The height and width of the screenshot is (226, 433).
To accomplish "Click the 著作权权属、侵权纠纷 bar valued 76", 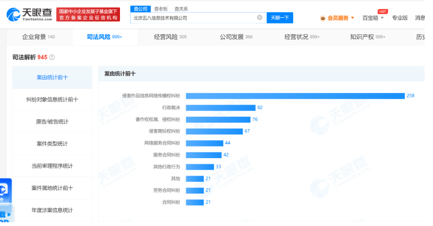I will coord(218,120).
